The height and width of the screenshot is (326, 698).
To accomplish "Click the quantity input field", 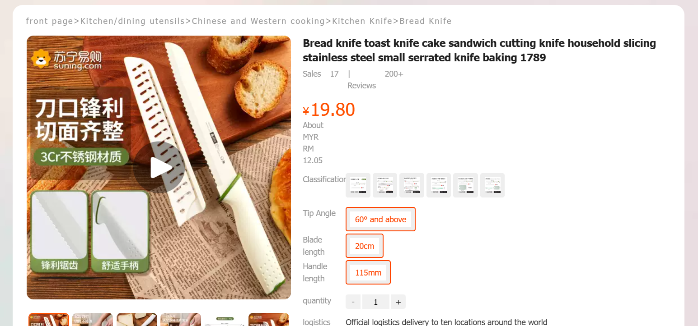I will pos(375,301).
